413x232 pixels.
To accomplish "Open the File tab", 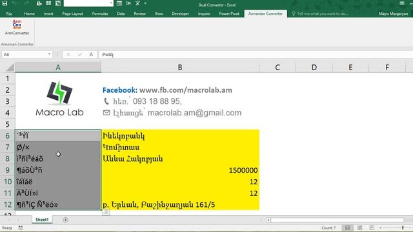I will [x=9, y=14].
